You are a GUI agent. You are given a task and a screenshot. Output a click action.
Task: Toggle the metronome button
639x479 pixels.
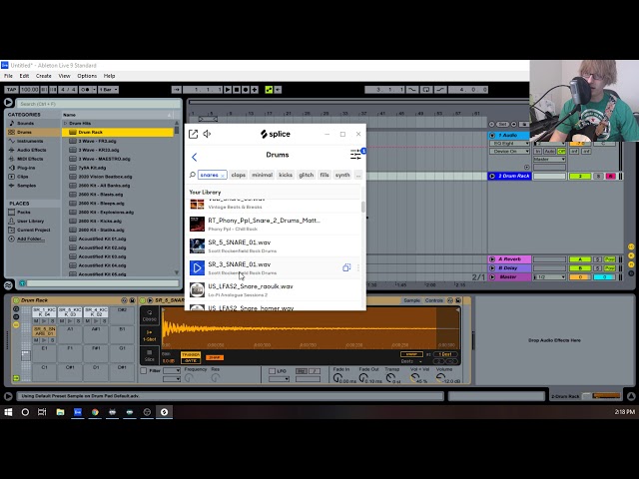[85, 90]
